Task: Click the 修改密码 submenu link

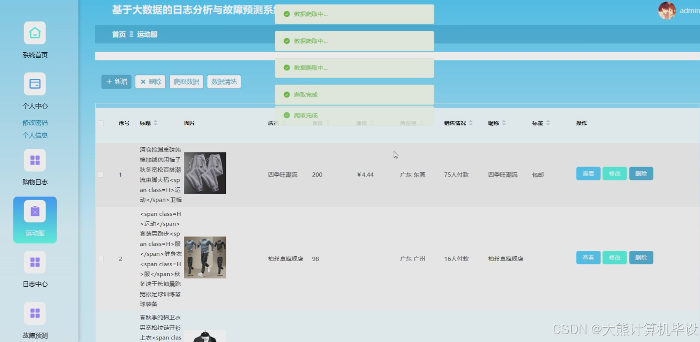Action: click(x=35, y=123)
